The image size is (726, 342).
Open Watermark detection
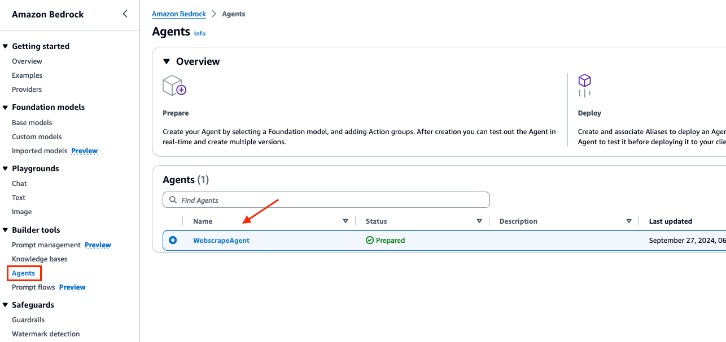pos(46,334)
